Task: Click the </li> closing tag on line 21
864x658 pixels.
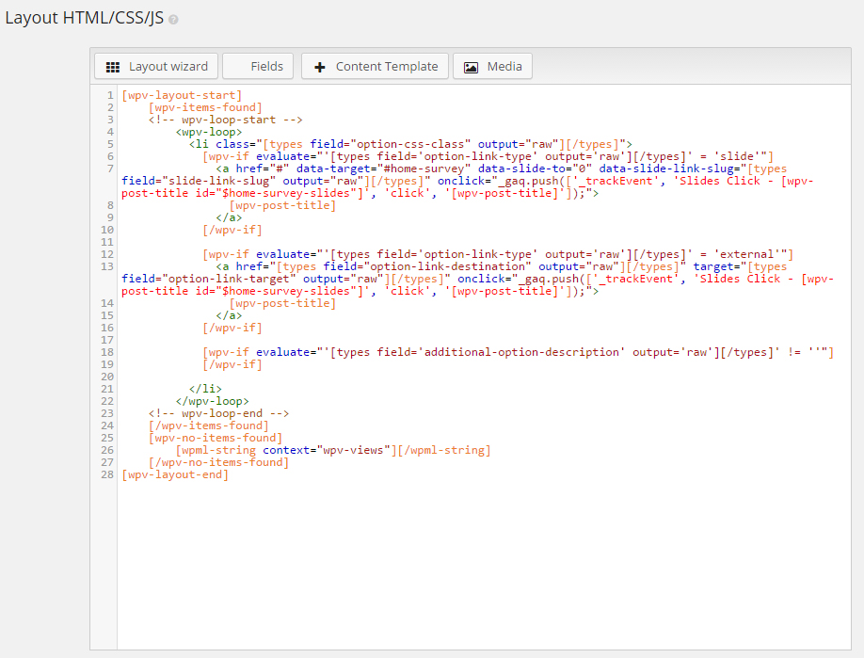Action: click(x=205, y=389)
